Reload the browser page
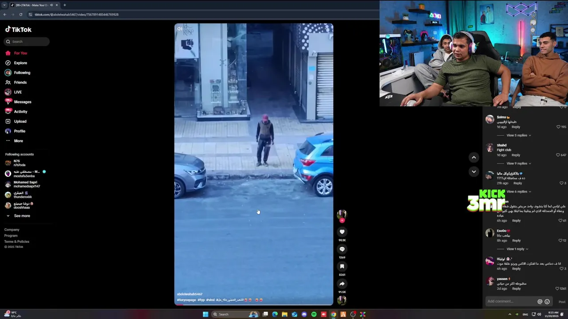Viewport: 568px width, 319px height. coord(20,14)
